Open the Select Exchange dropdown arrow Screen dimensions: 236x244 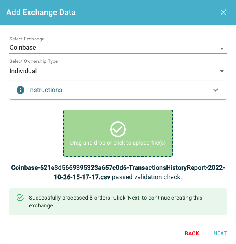tap(222, 48)
